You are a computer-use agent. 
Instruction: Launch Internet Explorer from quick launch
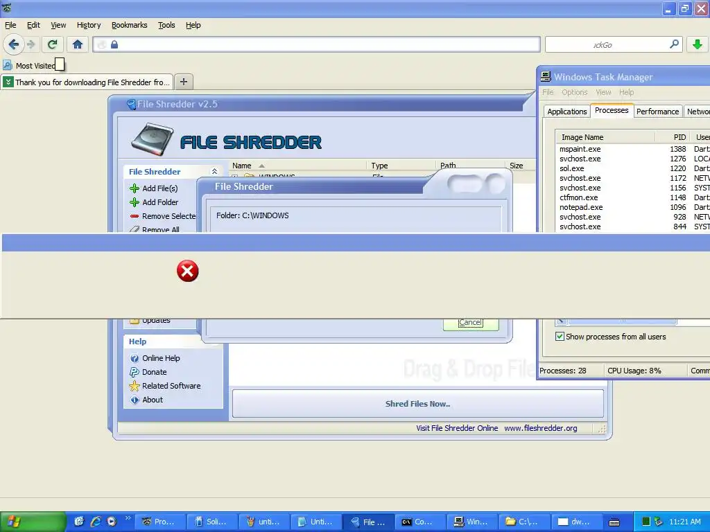(96, 522)
